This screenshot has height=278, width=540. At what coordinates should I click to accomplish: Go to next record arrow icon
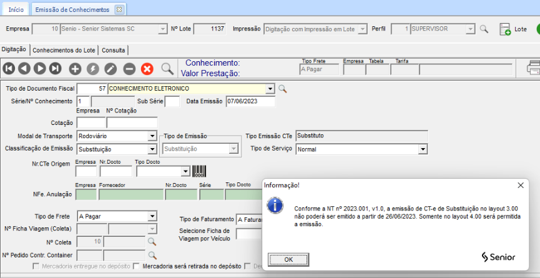pos(39,69)
